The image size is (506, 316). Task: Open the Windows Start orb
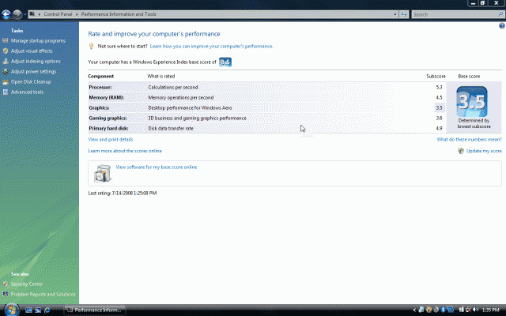[x=11, y=310]
